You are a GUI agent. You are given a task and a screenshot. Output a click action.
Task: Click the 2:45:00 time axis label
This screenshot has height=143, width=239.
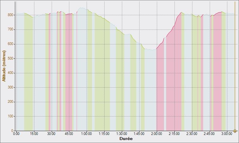point(209,134)
